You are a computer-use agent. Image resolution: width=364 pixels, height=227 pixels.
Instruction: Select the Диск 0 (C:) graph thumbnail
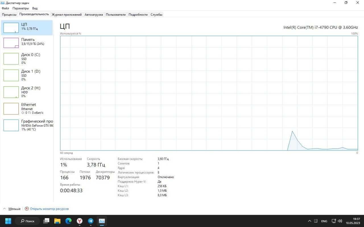(x=11, y=58)
